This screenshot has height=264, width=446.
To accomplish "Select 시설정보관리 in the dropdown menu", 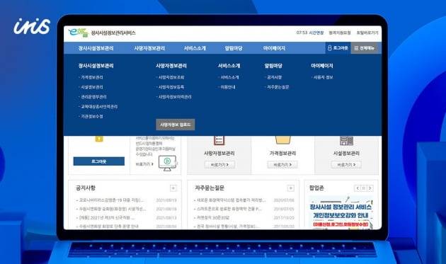I will pos(91,87).
